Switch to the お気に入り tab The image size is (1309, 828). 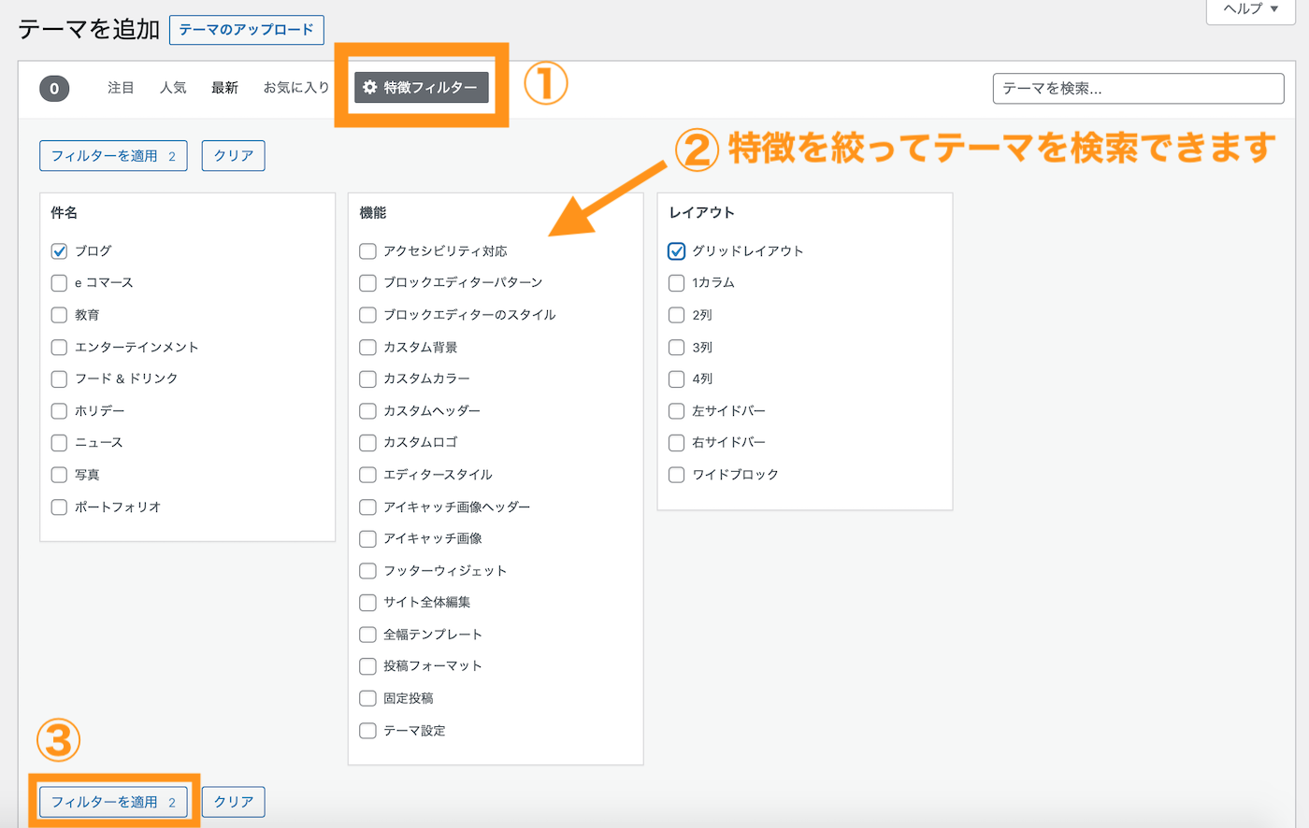tap(296, 88)
